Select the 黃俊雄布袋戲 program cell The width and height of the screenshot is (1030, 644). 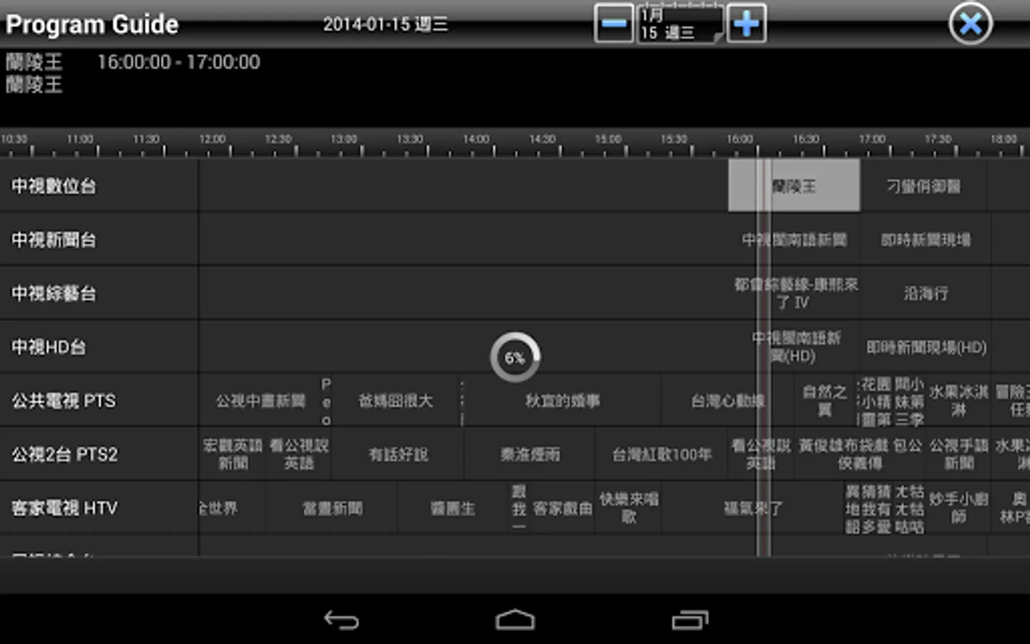[x=860, y=454]
